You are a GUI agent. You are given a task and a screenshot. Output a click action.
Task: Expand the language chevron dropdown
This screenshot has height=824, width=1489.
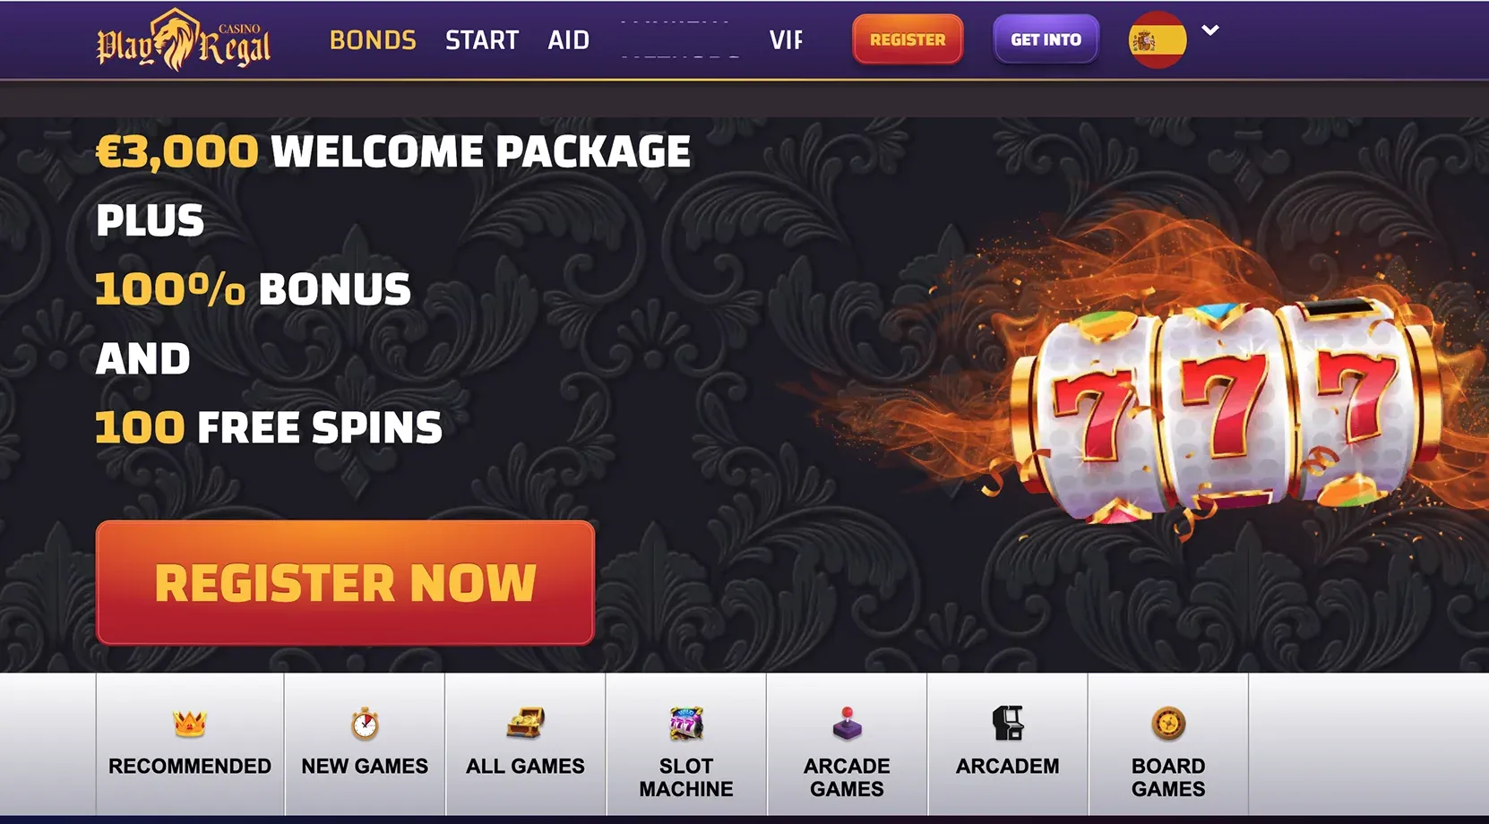(1210, 30)
